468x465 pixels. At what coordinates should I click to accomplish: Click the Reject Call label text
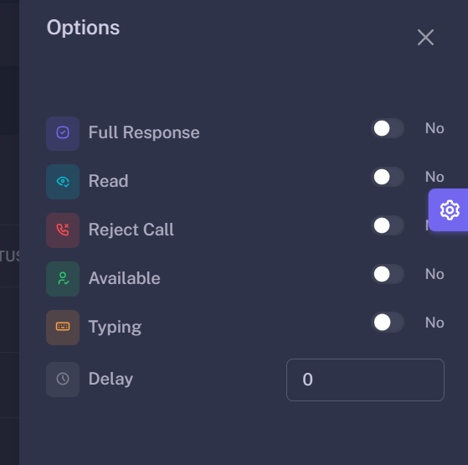tap(131, 230)
